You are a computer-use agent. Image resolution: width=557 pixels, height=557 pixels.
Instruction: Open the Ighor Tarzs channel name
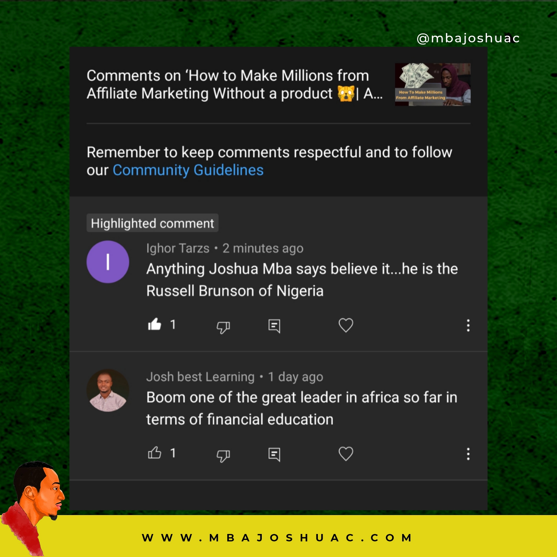(178, 248)
